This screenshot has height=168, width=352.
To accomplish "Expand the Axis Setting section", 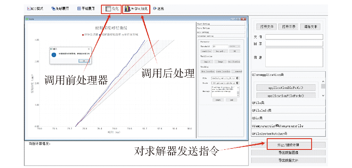I will pos(220,32).
